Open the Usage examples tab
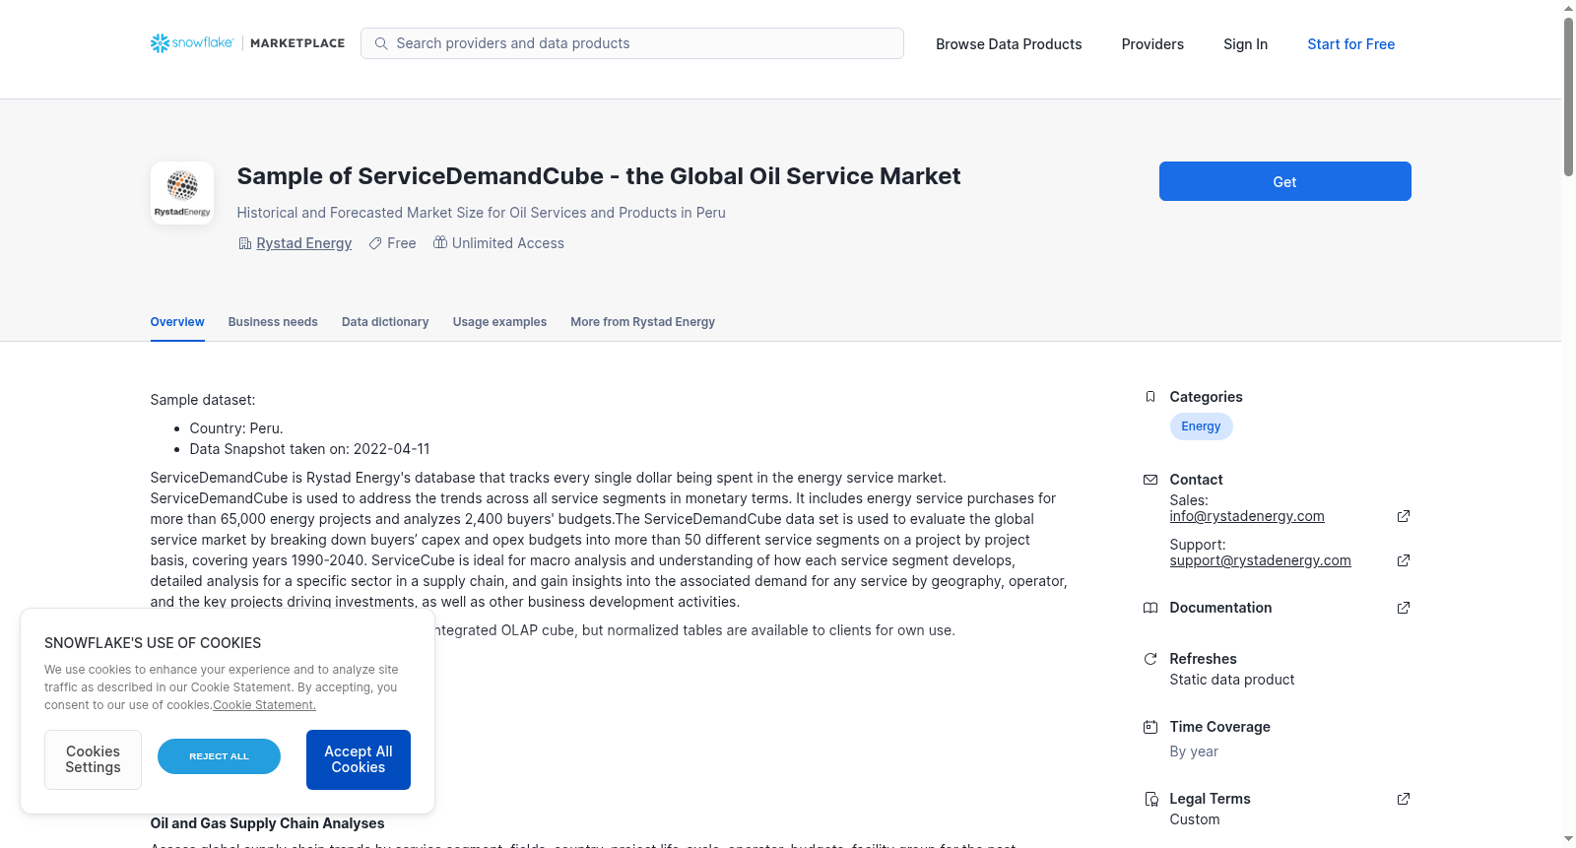The width and height of the screenshot is (1576, 848). click(499, 322)
